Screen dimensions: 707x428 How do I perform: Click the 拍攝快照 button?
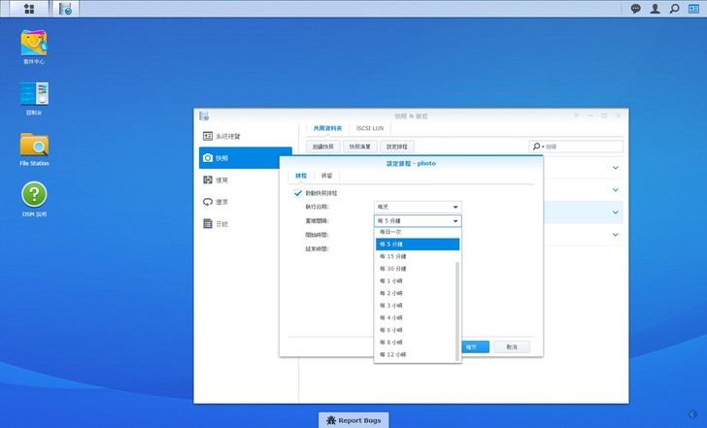point(323,147)
